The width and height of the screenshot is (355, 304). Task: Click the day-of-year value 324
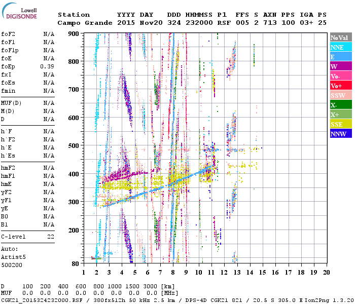point(174,23)
